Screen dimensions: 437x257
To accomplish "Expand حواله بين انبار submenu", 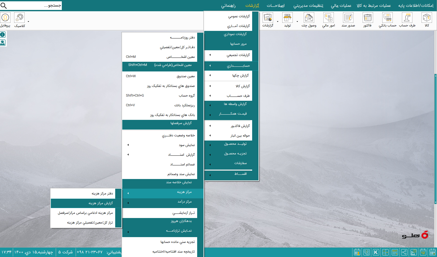I will [x=228, y=136].
